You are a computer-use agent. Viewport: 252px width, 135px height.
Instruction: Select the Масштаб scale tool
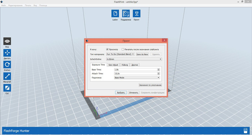[7, 76]
